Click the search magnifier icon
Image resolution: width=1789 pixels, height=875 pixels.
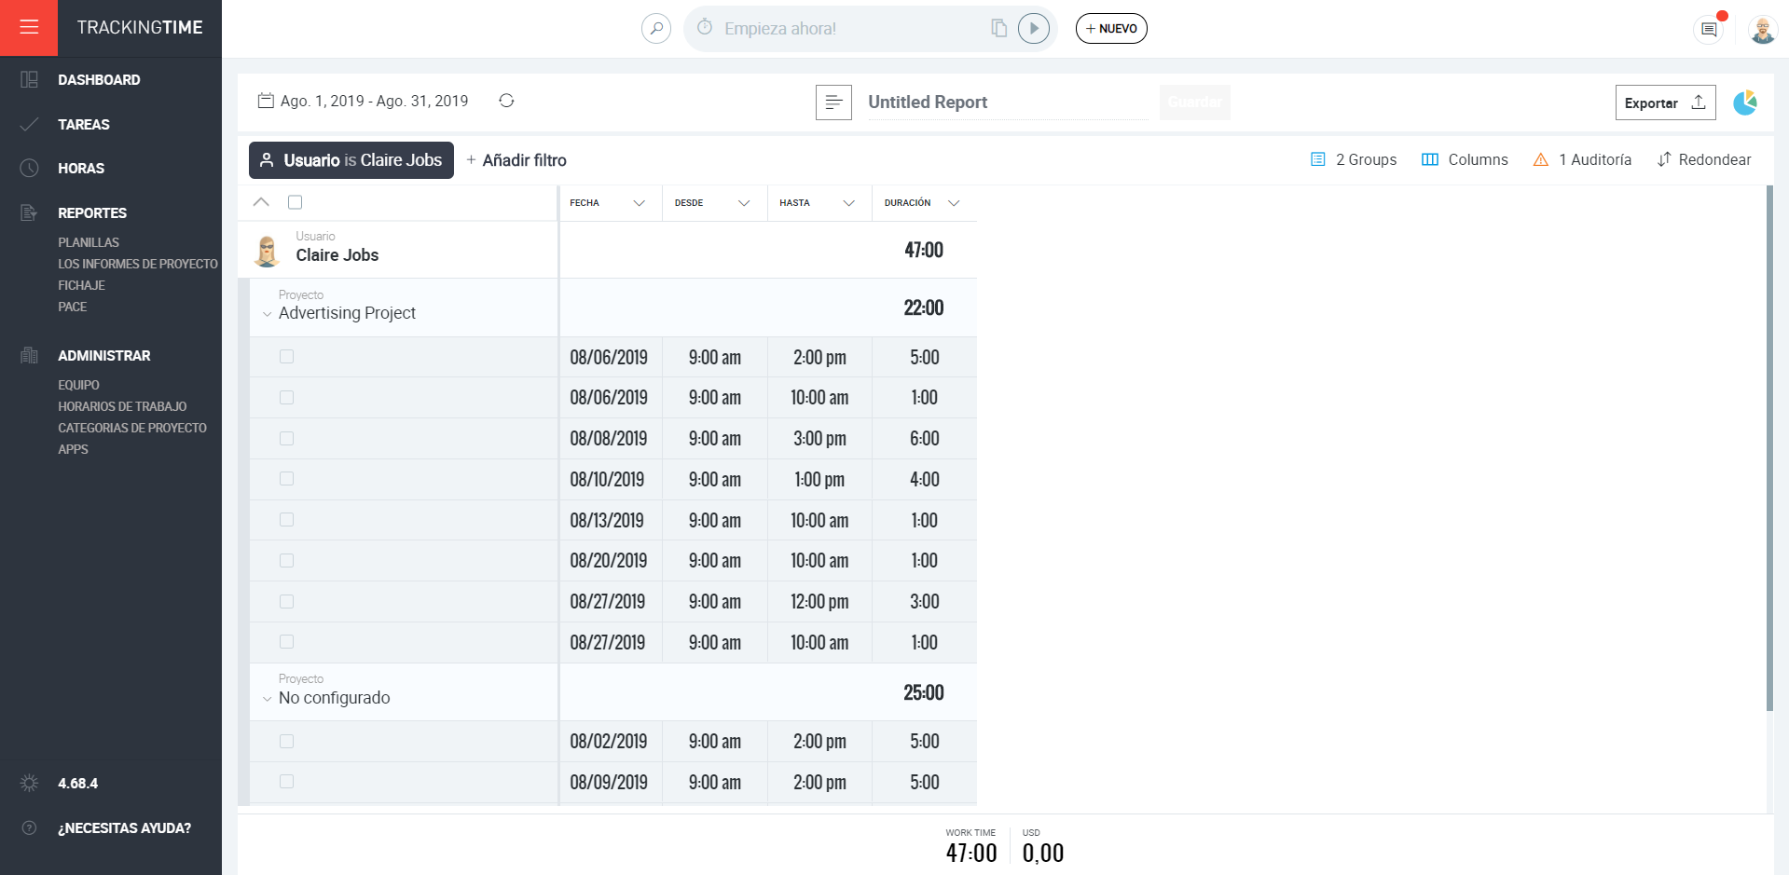pyautogui.click(x=656, y=28)
